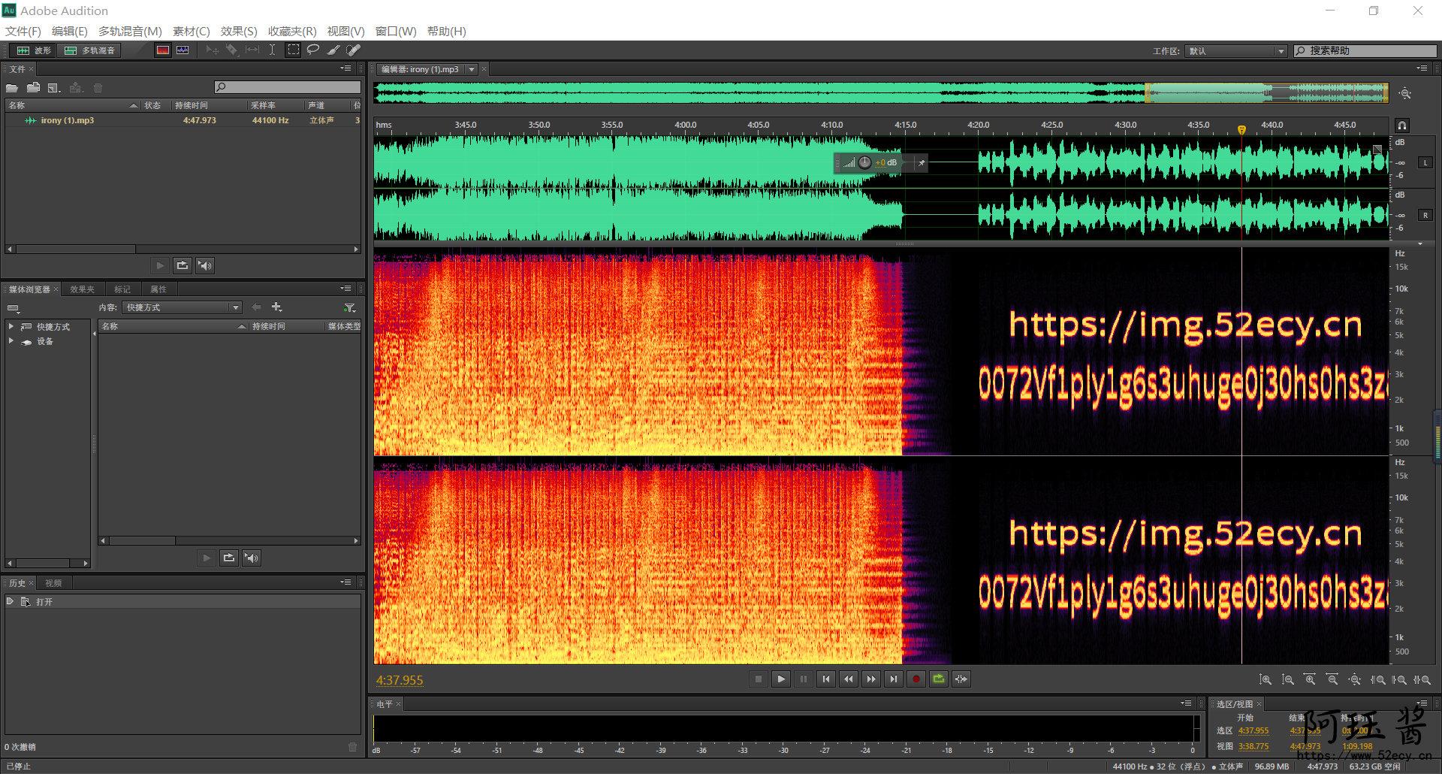Zoom in time button
The height and width of the screenshot is (774, 1442).
pyautogui.click(x=1310, y=679)
